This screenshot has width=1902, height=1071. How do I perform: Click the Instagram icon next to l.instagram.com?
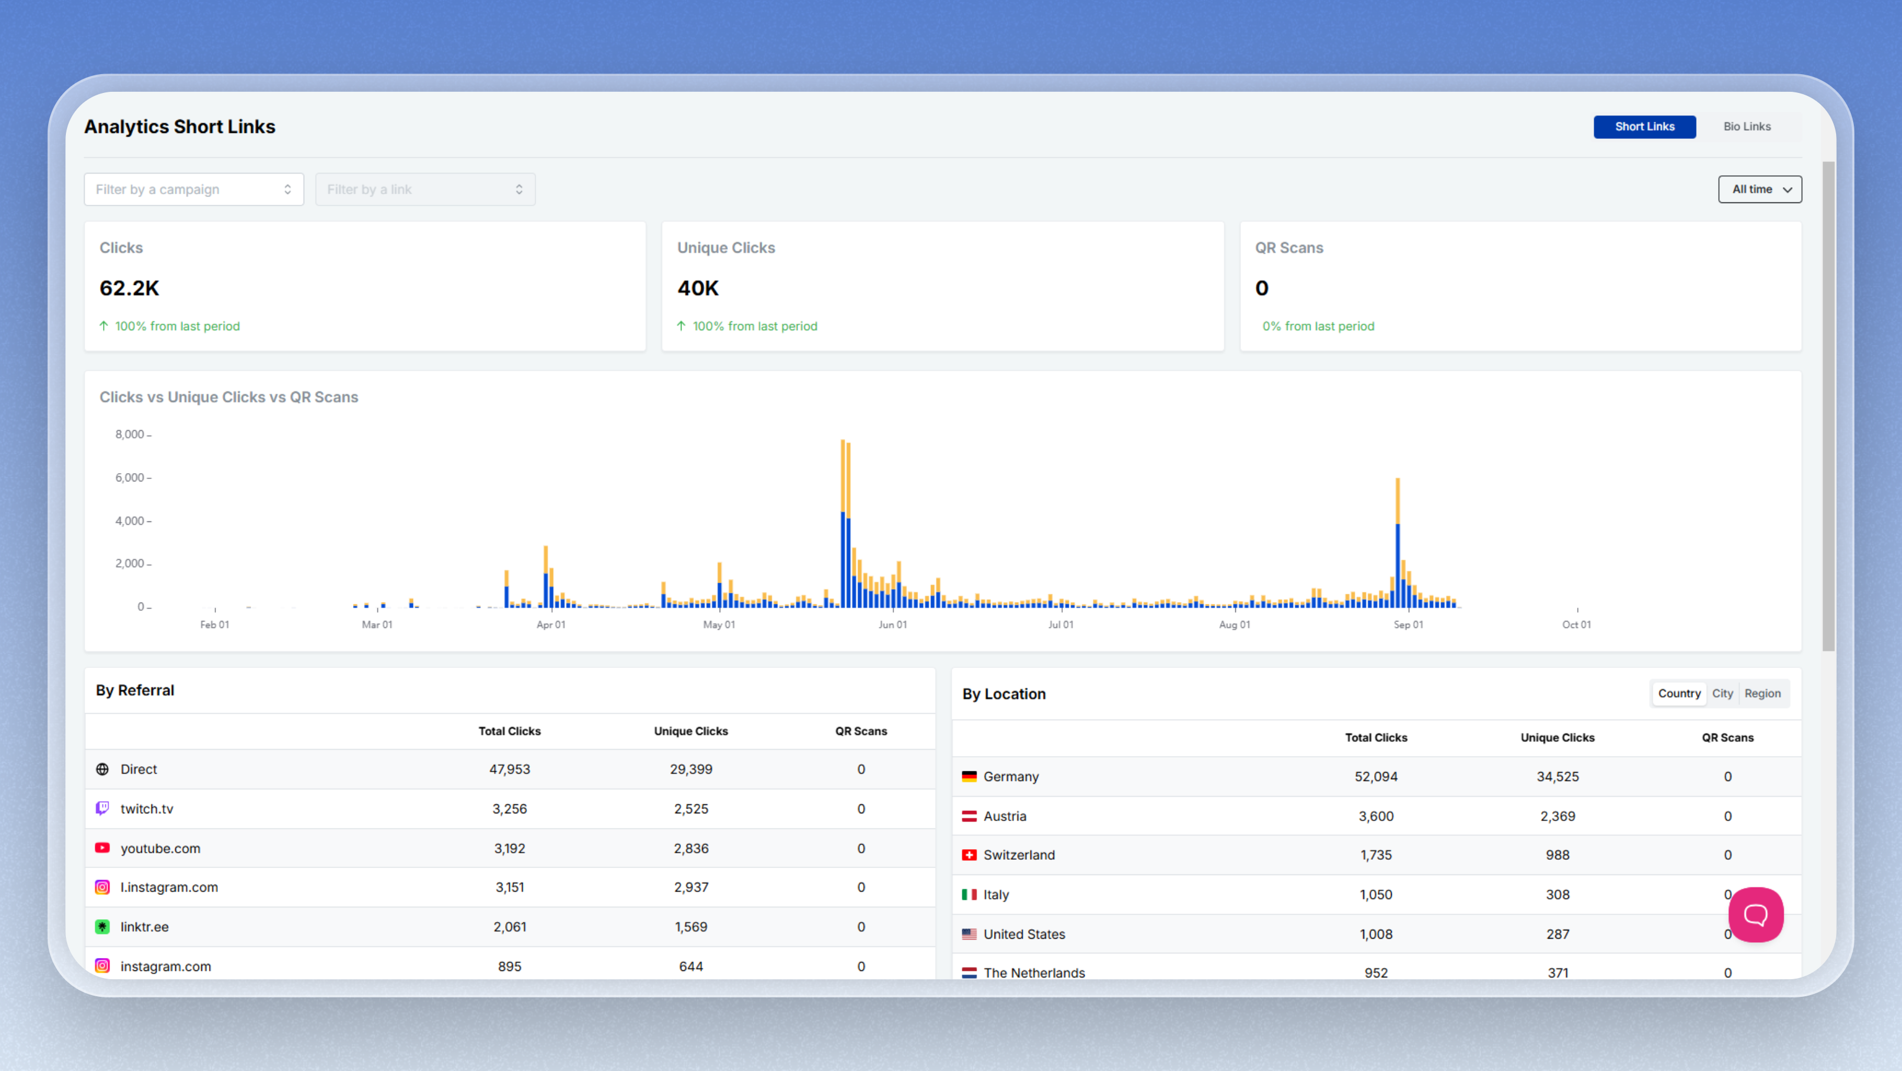click(x=102, y=887)
